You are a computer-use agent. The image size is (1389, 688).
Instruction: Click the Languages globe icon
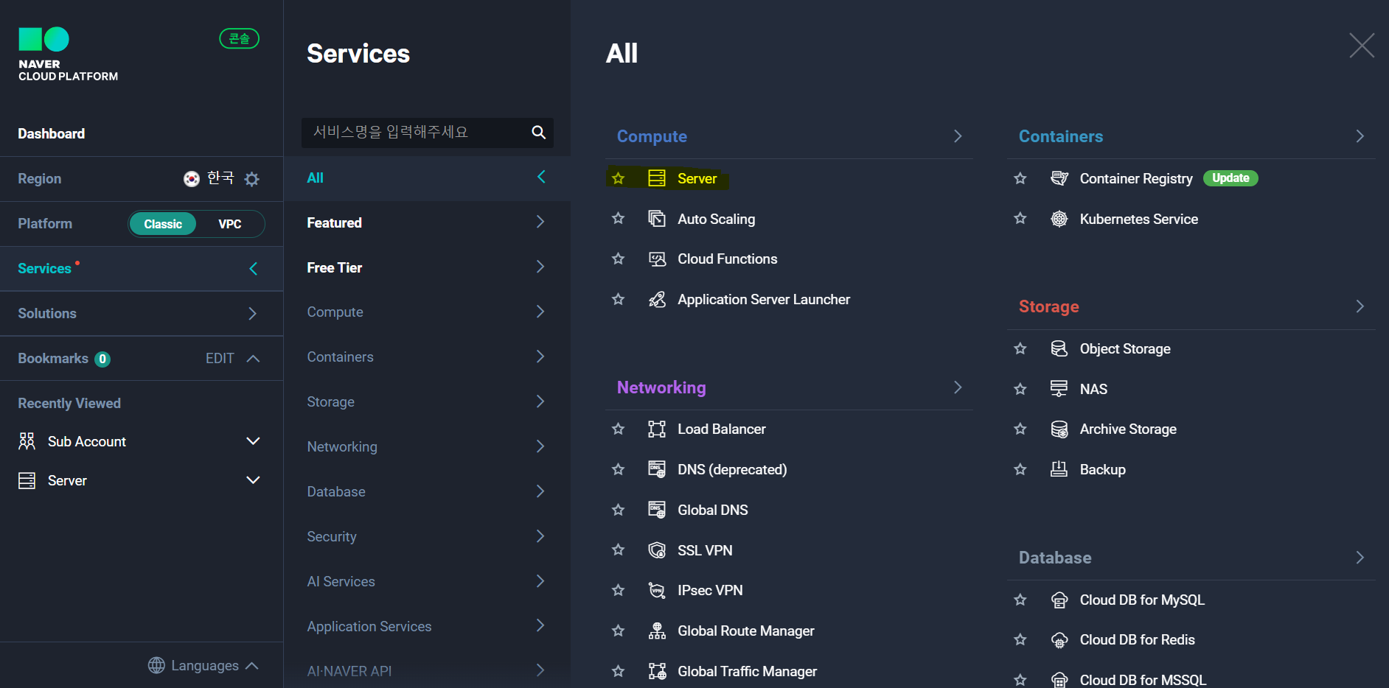pyautogui.click(x=156, y=665)
